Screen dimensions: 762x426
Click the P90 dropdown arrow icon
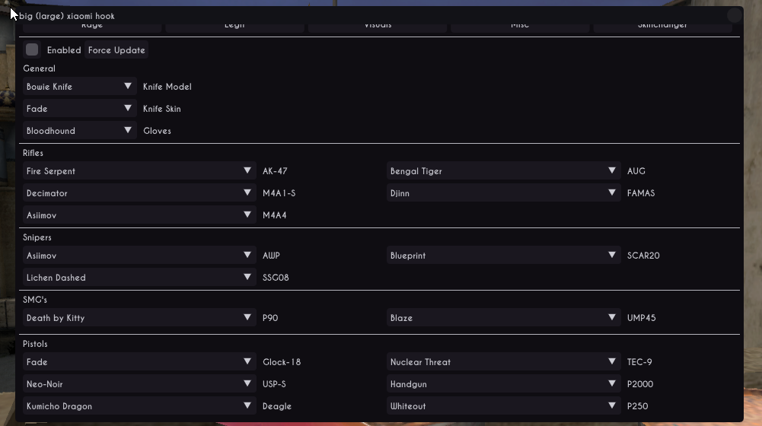[x=247, y=318]
